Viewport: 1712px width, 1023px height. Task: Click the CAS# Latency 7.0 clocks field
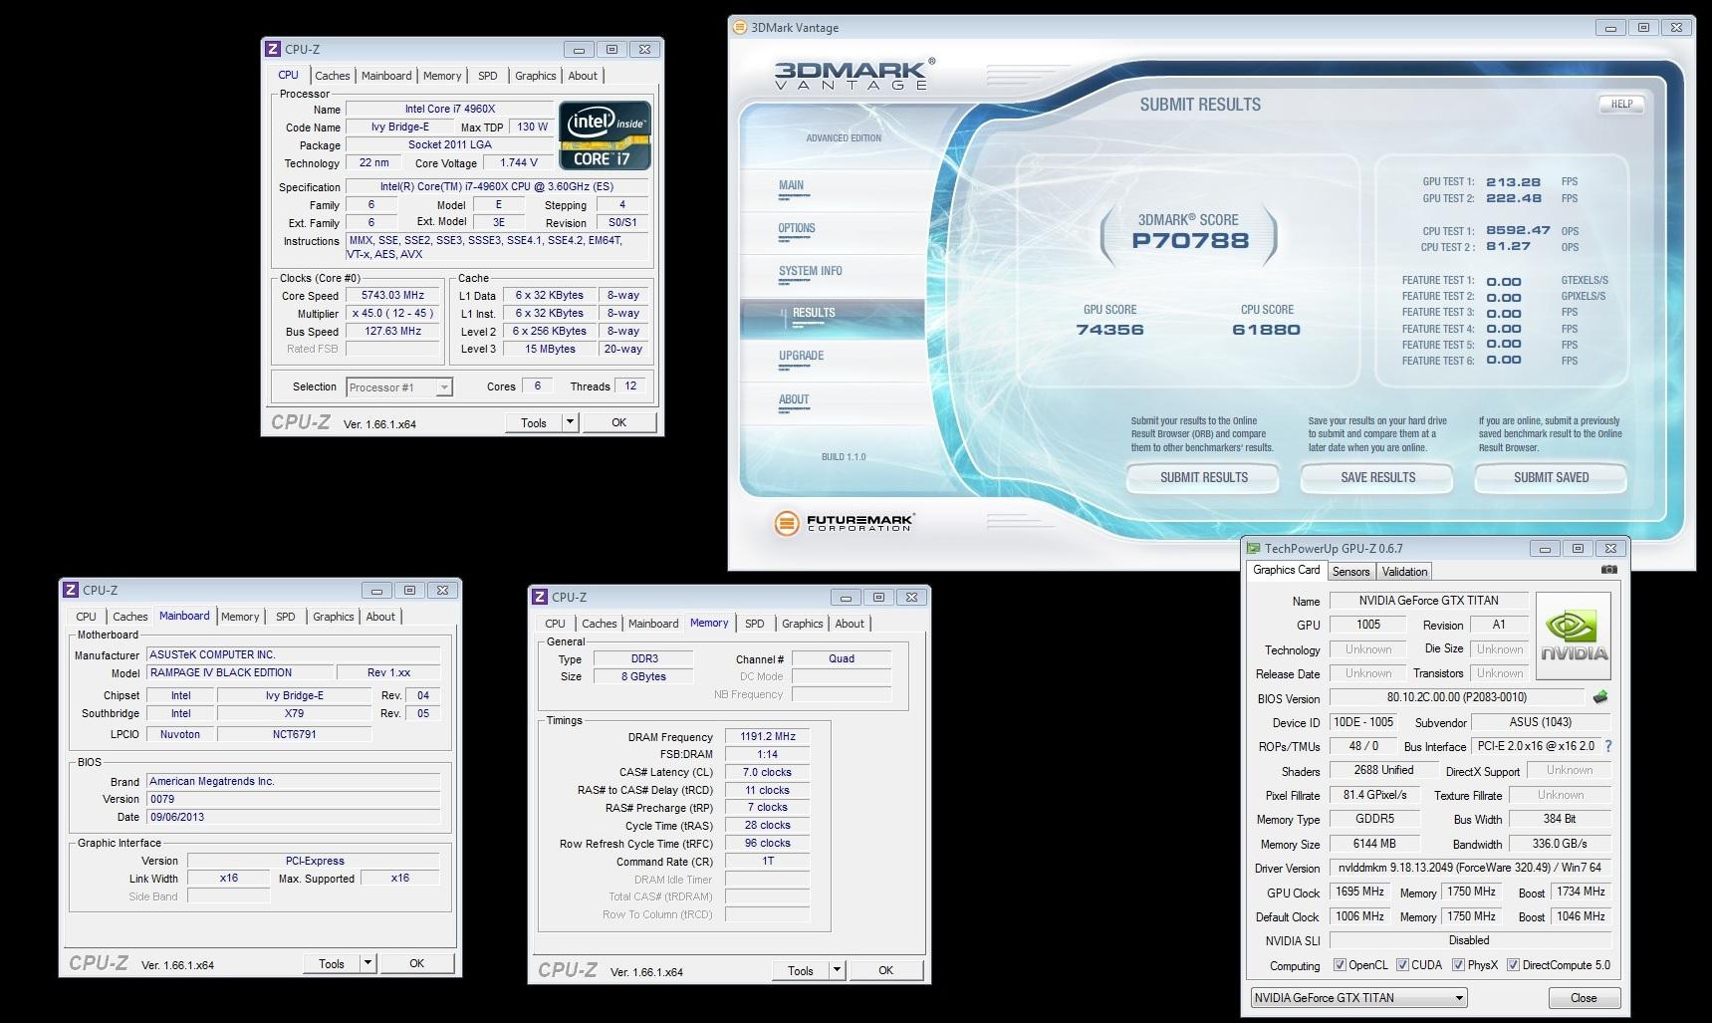pos(768,772)
